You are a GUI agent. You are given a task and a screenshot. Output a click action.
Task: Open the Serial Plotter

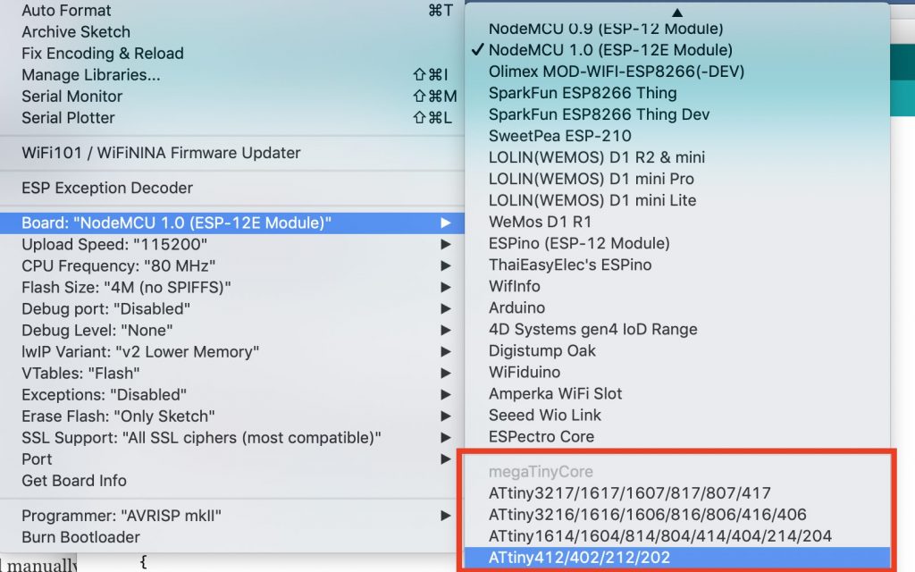pyautogui.click(x=69, y=117)
